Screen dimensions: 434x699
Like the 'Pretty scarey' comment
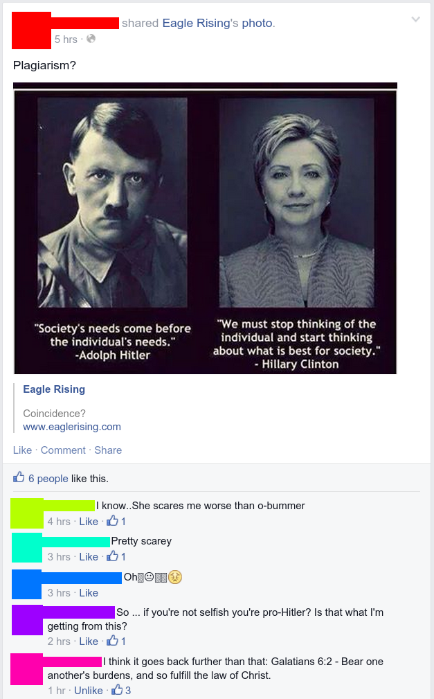coord(89,557)
